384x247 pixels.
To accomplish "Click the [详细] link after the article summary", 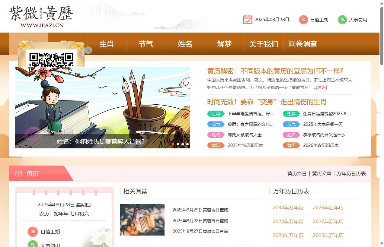I will tap(322, 87).
